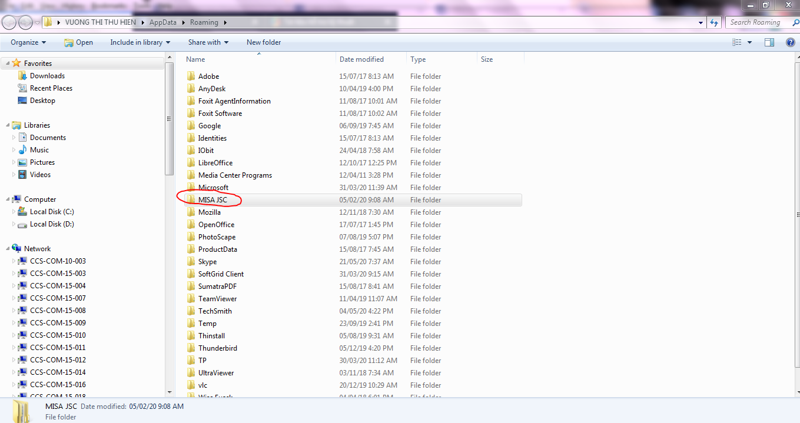Collapse the Computer group
The image size is (800, 423).
coord(7,199)
